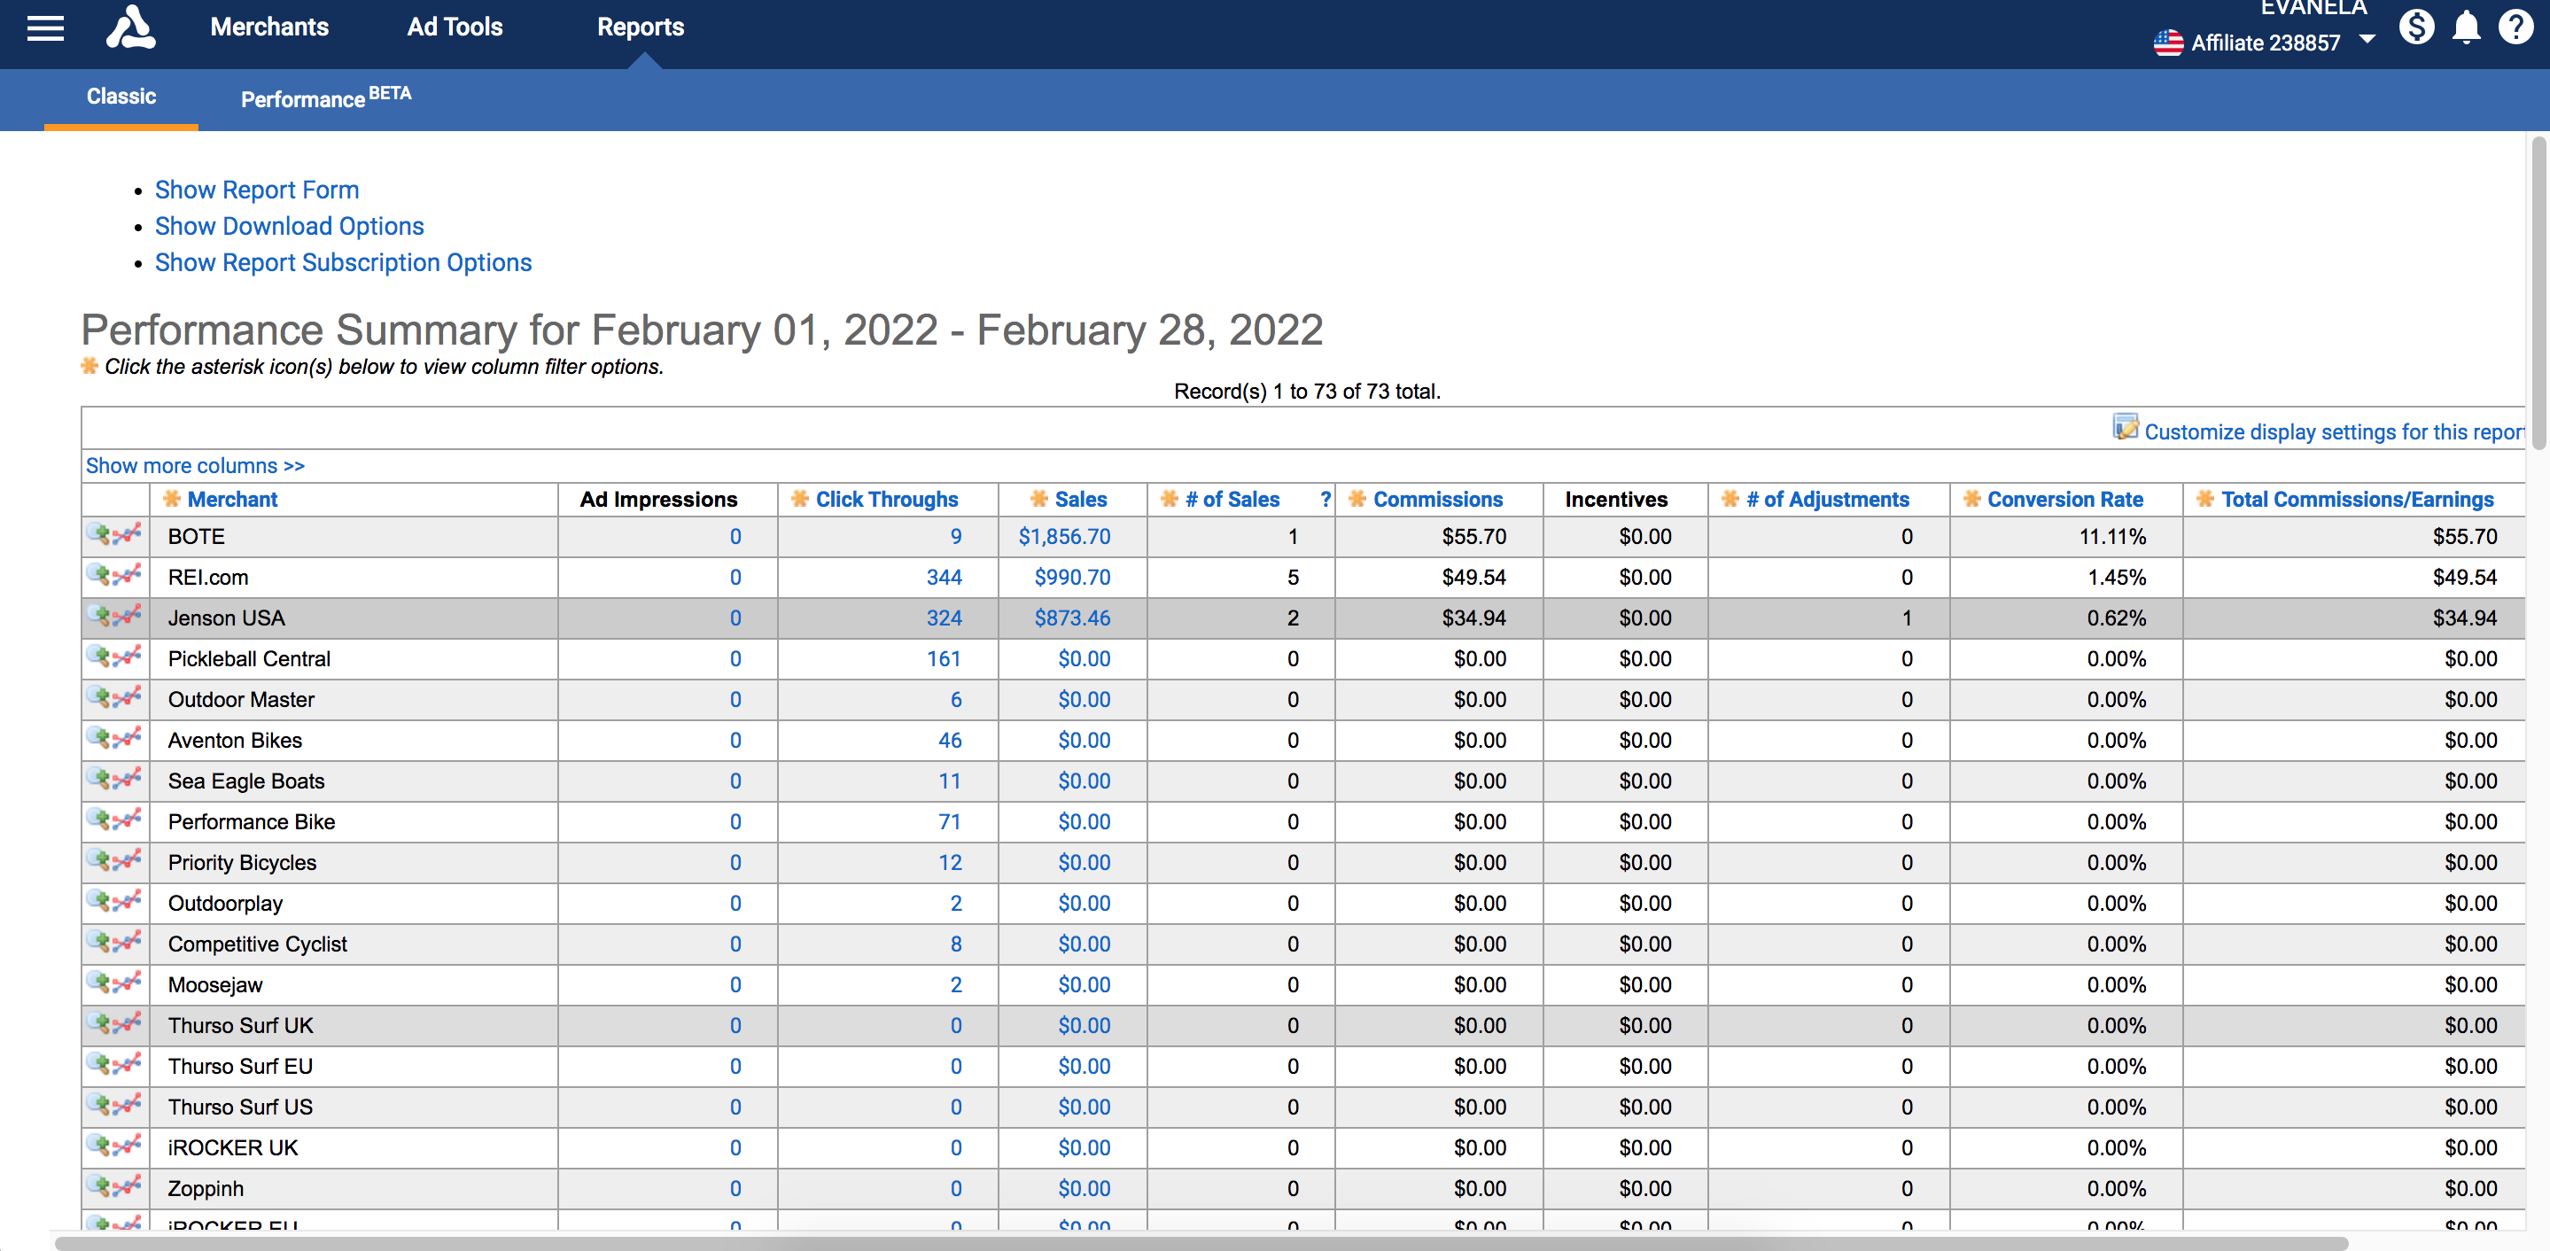
Task: Open the Merchants menu
Action: (269, 27)
